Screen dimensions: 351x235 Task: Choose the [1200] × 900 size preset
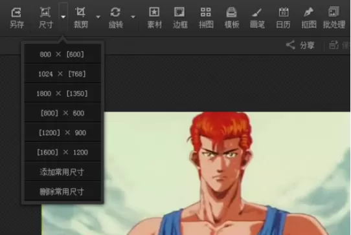62,132
